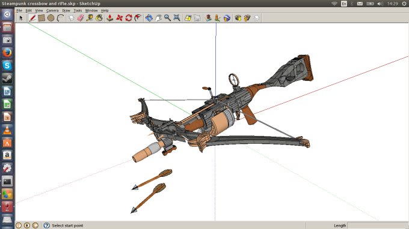
Task: Select the Line pencil tool
Action: (32, 18)
